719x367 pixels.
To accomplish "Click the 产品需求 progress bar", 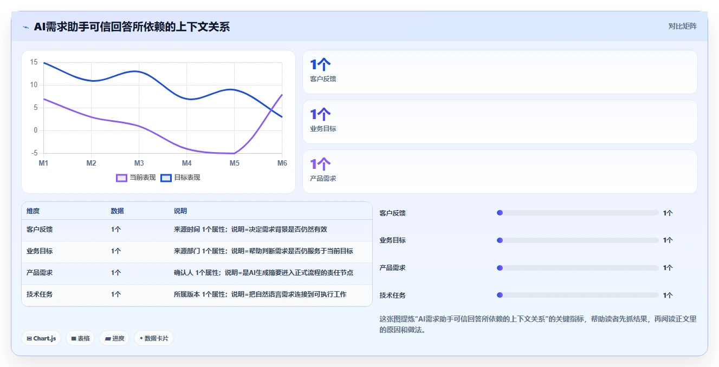I will pyautogui.click(x=578, y=268).
